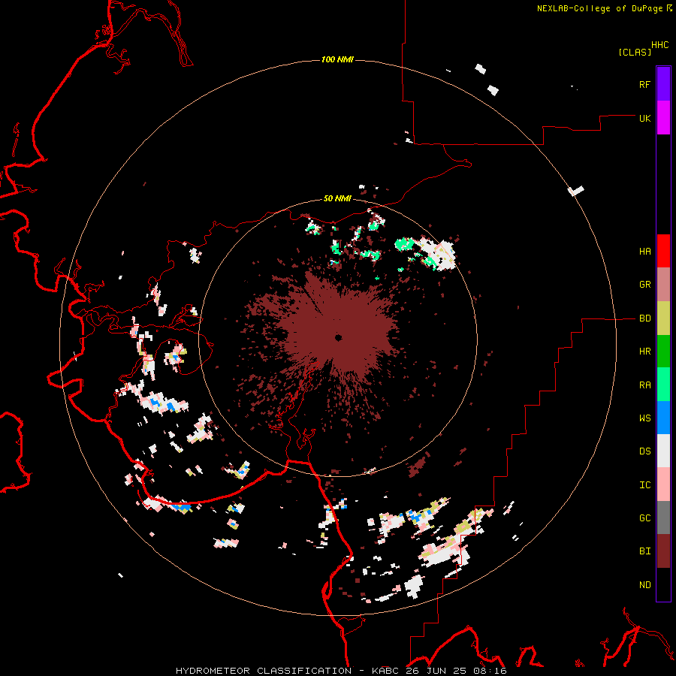Image resolution: width=676 pixels, height=676 pixels.
Task: Click the ND legend label
Action: coord(644,585)
